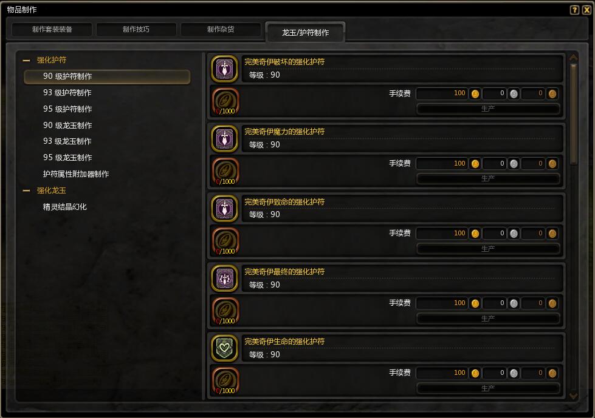This screenshot has height=418, width=595.
Task: Click material slot icon under 破坏 talisman
Action: (x=225, y=101)
